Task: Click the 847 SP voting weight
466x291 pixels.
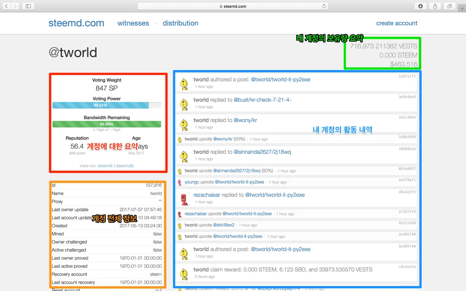Action: tap(107, 88)
